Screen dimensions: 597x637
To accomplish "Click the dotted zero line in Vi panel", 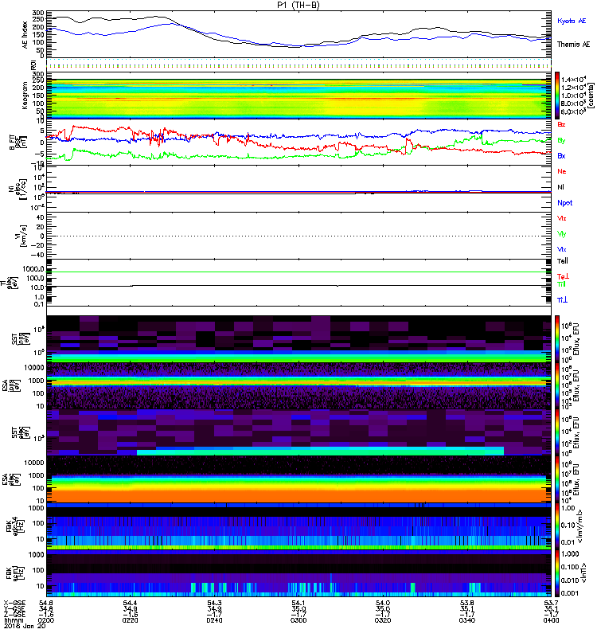I will (298, 236).
